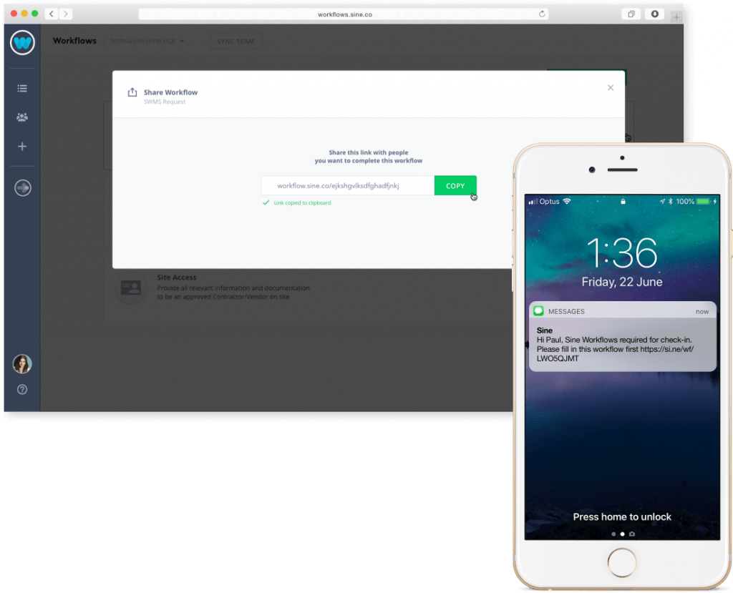Open the help question mark icon
This screenshot has width=733, height=593.
pyautogui.click(x=22, y=389)
